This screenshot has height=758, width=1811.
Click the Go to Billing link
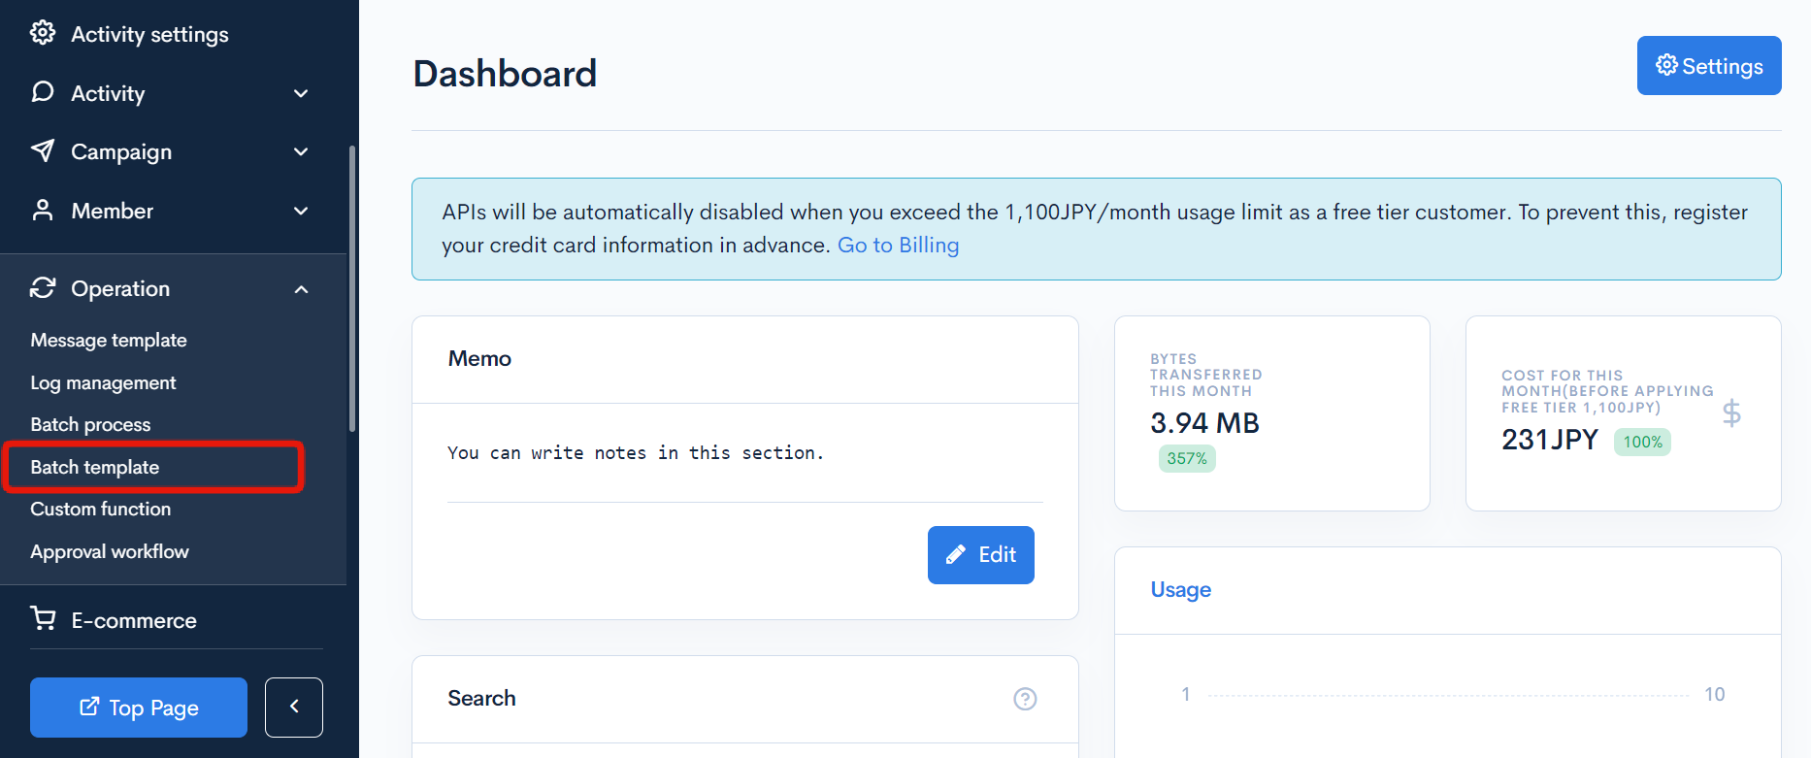coord(899,245)
